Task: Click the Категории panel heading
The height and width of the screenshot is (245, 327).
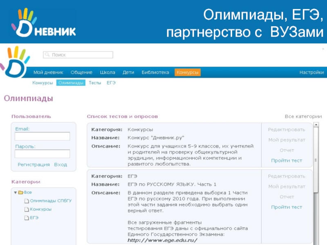Action: [x=26, y=182]
